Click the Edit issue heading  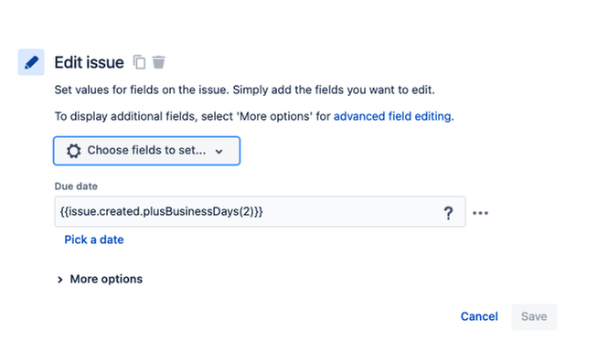point(90,62)
